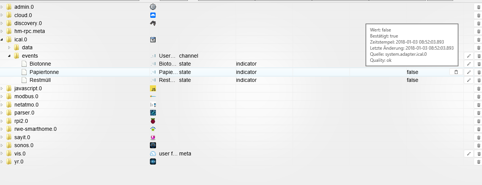The image size is (482, 185).
Task: Click 'meta' type in vis.0 row
Action: [185, 154]
